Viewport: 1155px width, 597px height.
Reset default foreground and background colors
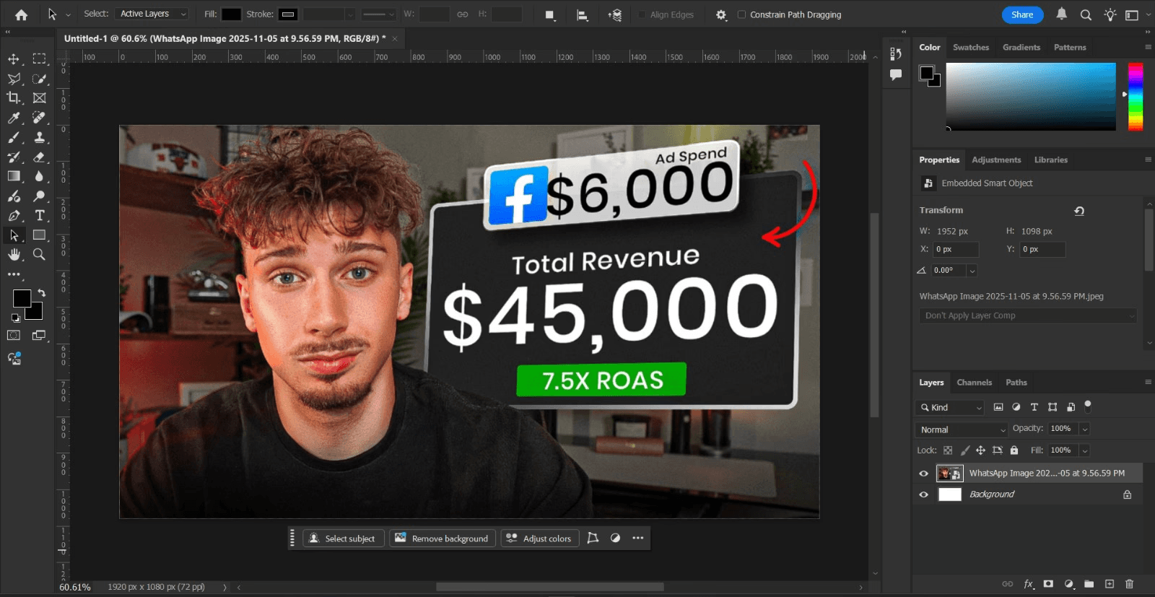[16, 318]
